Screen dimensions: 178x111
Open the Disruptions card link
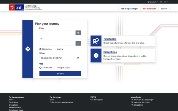point(110,52)
